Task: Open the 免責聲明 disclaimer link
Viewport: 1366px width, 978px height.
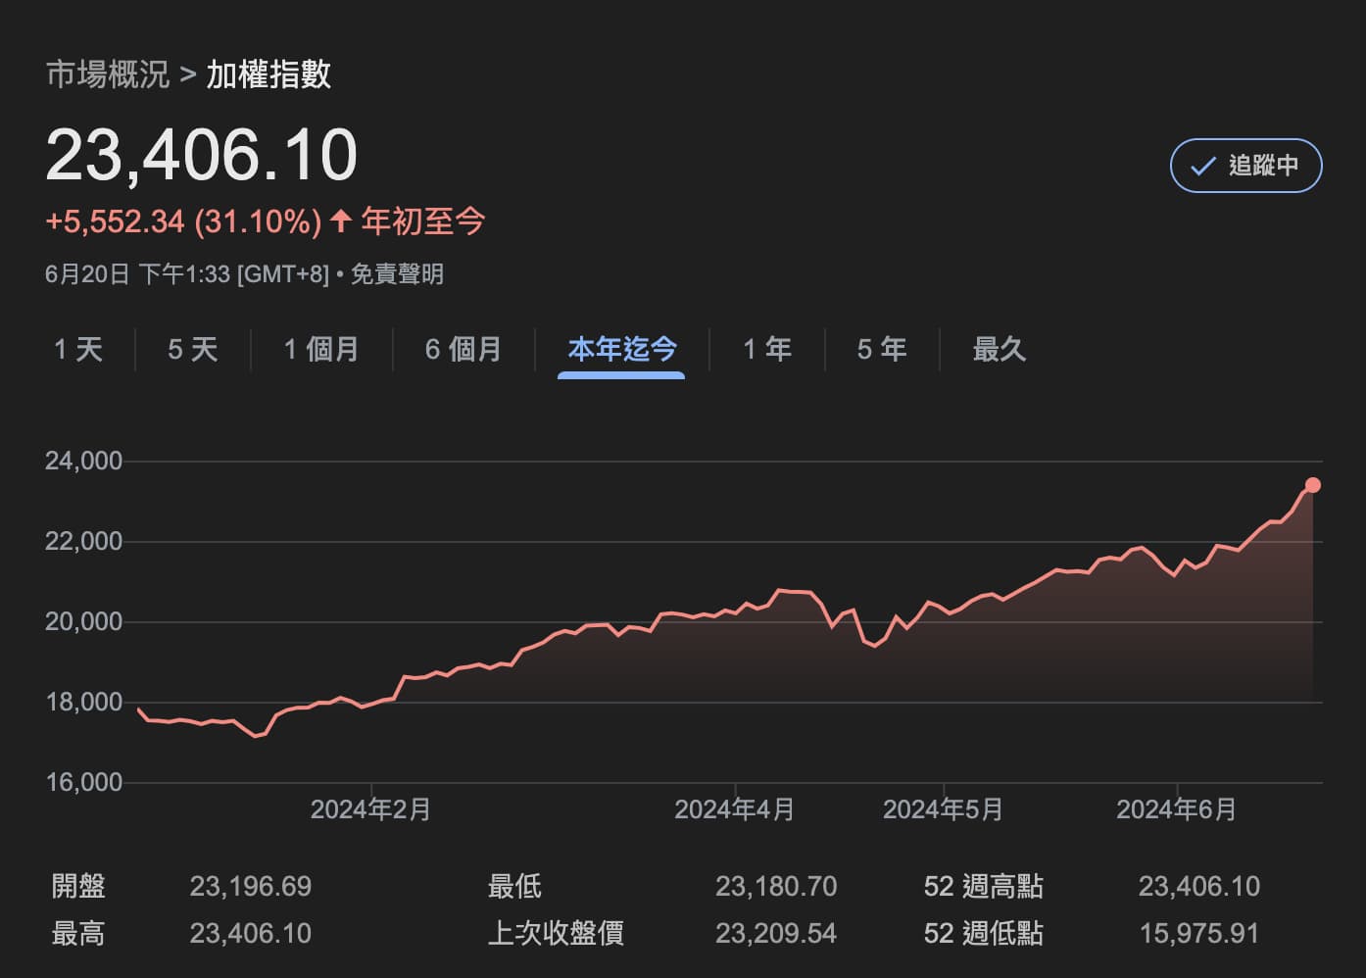Action: point(397,274)
